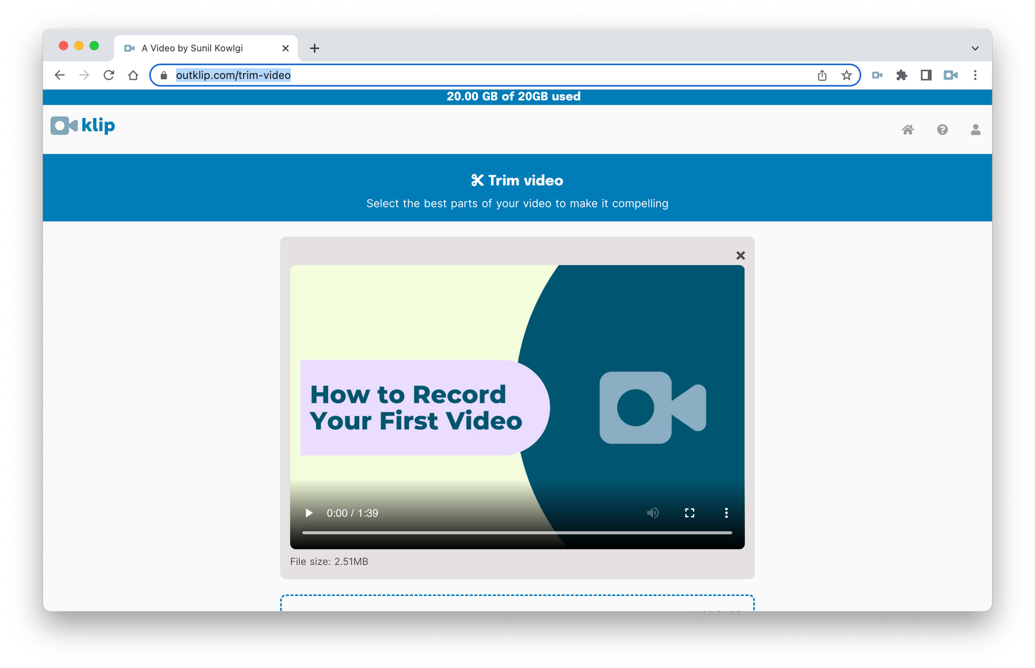Click the home navigation icon

908,129
